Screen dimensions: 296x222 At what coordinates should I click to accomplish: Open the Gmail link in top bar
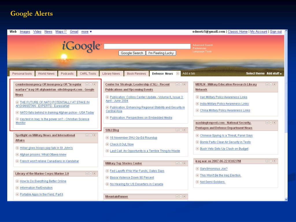pos(74,32)
